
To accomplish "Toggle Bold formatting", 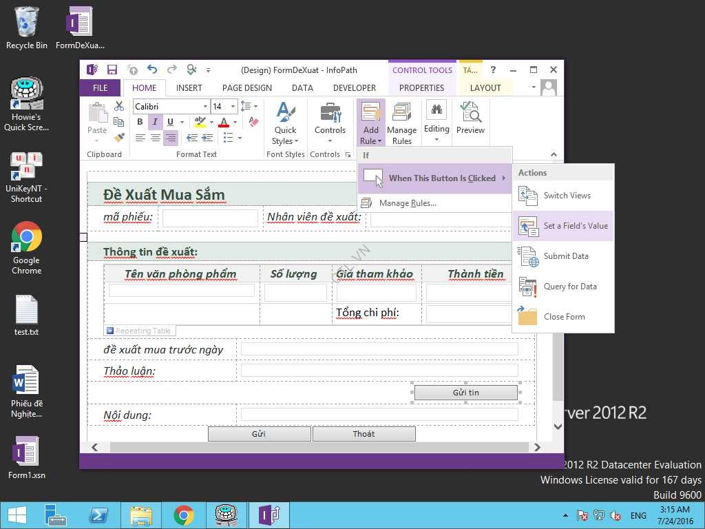I will (140, 122).
